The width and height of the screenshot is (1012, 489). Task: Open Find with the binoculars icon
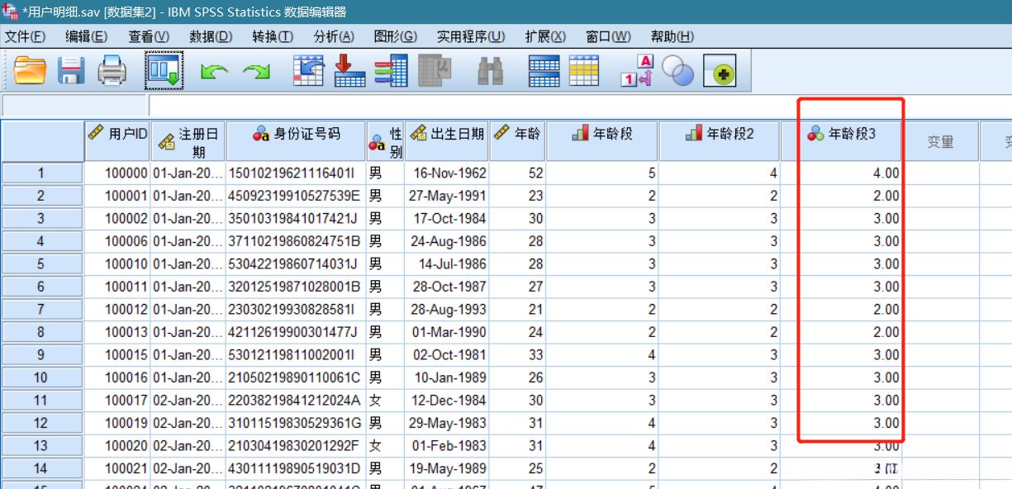(x=491, y=71)
